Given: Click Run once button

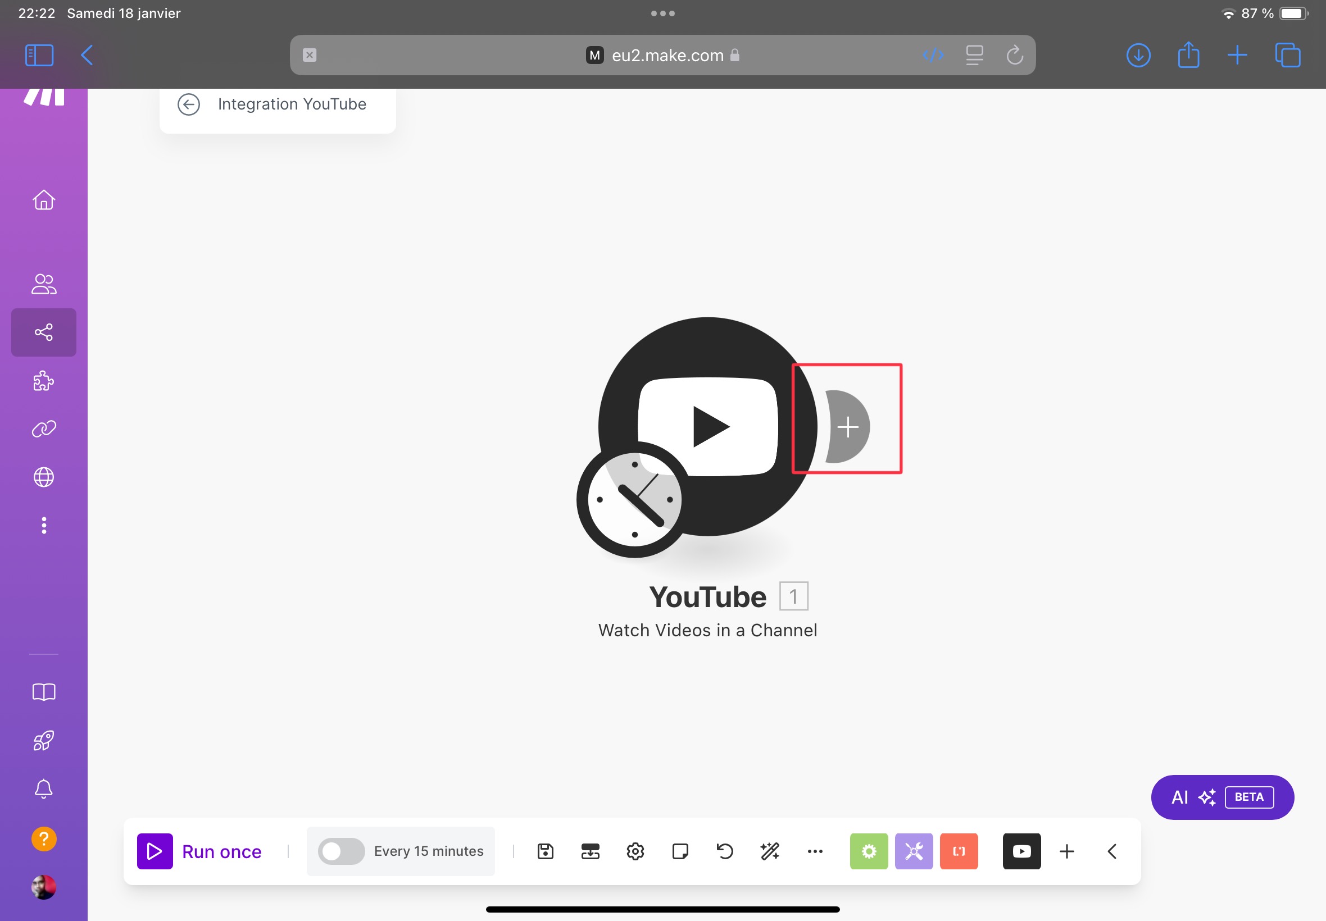Looking at the screenshot, I should [198, 851].
